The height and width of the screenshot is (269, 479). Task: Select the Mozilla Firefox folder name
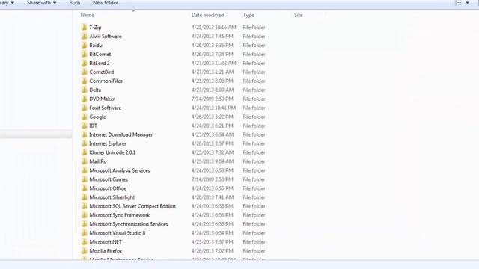pyautogui.click(x=106, y=251)
